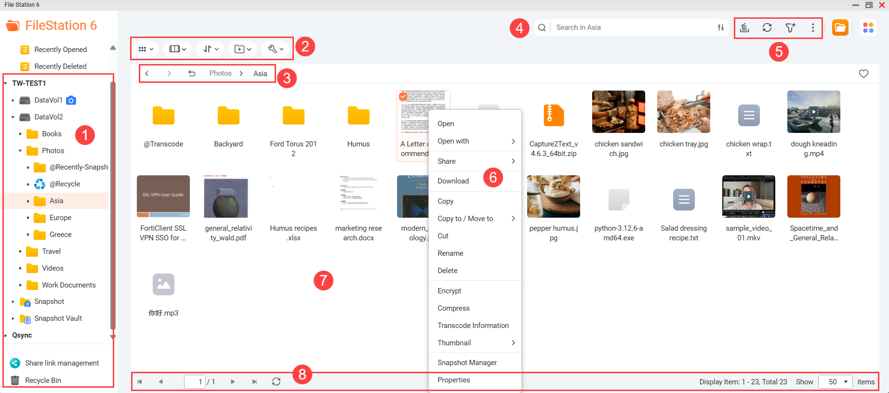Collapse the DataVol2 volume
The width and height of the screenshot is (889, 393).
point(13,117)
